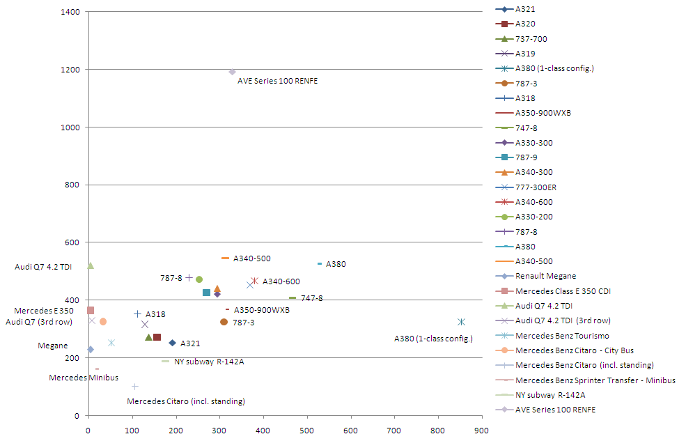Click the 900 value on the horizontal axis
The height and width of the screenshot is (441, 686).
[x=481, y=430]
